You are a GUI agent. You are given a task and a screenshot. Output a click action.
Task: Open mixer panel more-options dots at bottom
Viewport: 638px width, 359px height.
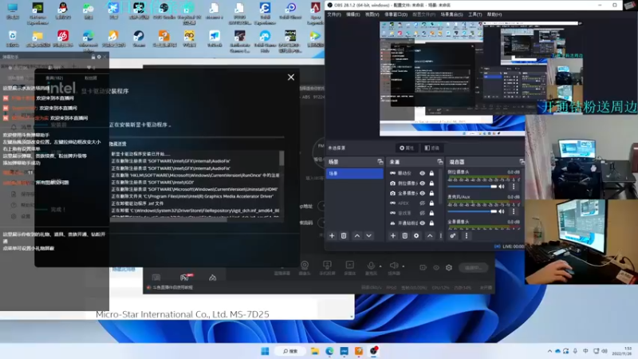(x=467, y=235)
